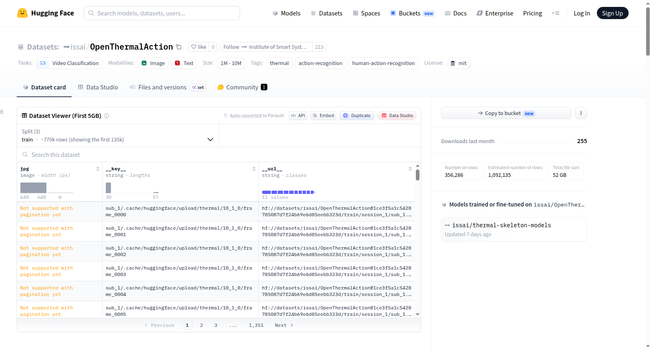
Task: Click the like count 0
Action: click(x=213, y=47)
